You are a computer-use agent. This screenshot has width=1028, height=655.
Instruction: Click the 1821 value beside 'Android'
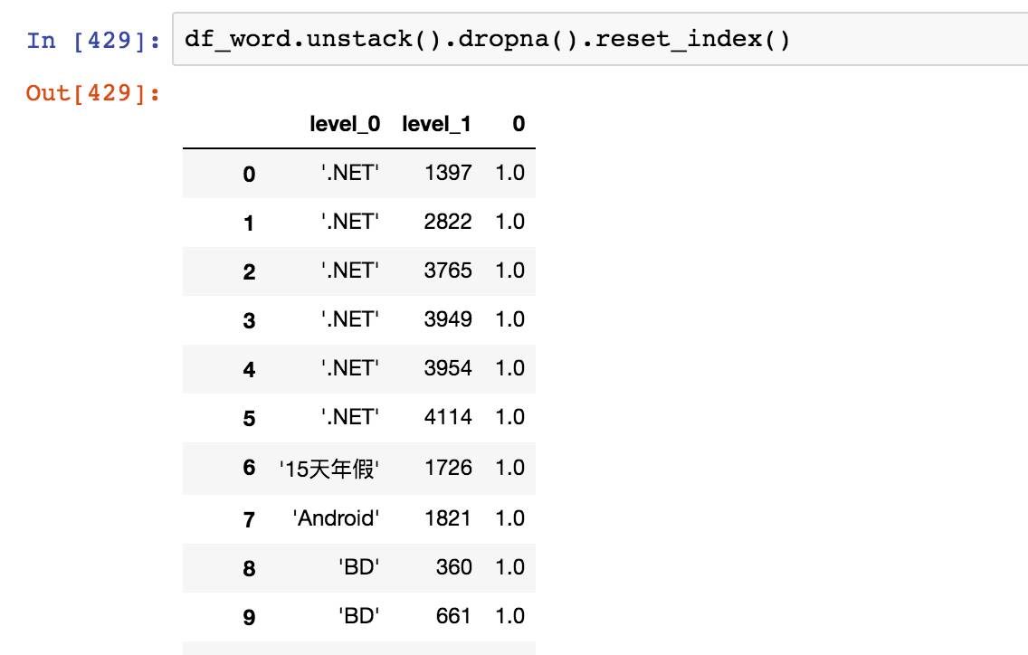449,518
